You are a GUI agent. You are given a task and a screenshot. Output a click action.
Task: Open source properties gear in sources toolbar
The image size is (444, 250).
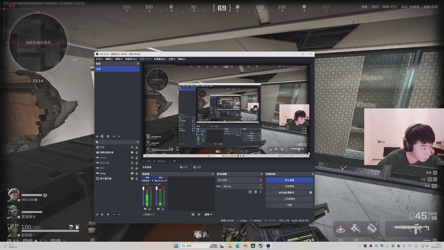(x=108, y=214)
